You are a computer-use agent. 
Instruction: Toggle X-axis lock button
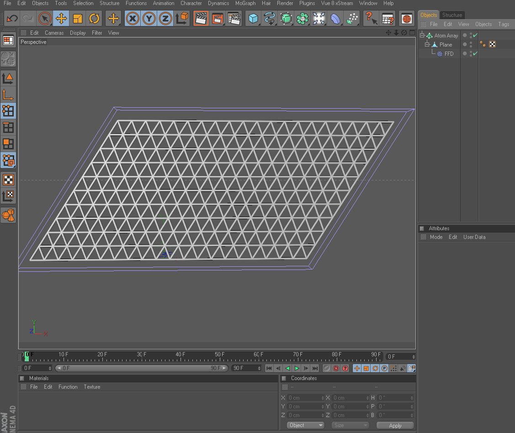pyautogui.click(x=133, y=19)
